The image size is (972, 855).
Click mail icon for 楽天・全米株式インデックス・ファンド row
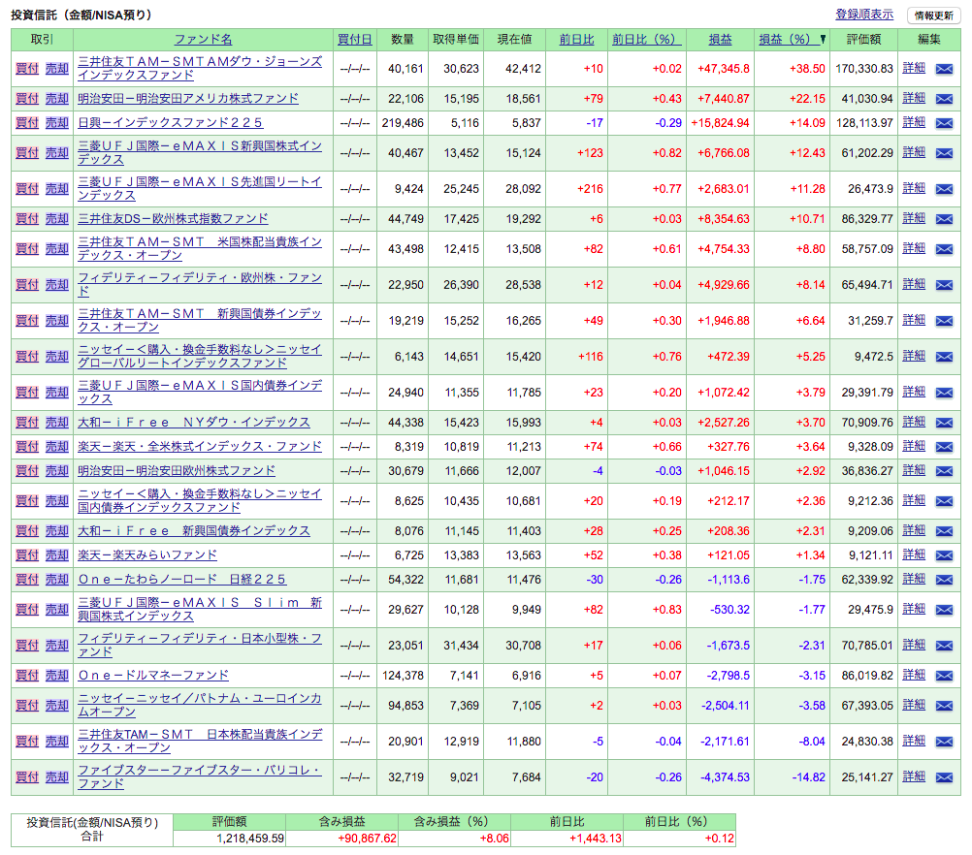pos(944,447)
